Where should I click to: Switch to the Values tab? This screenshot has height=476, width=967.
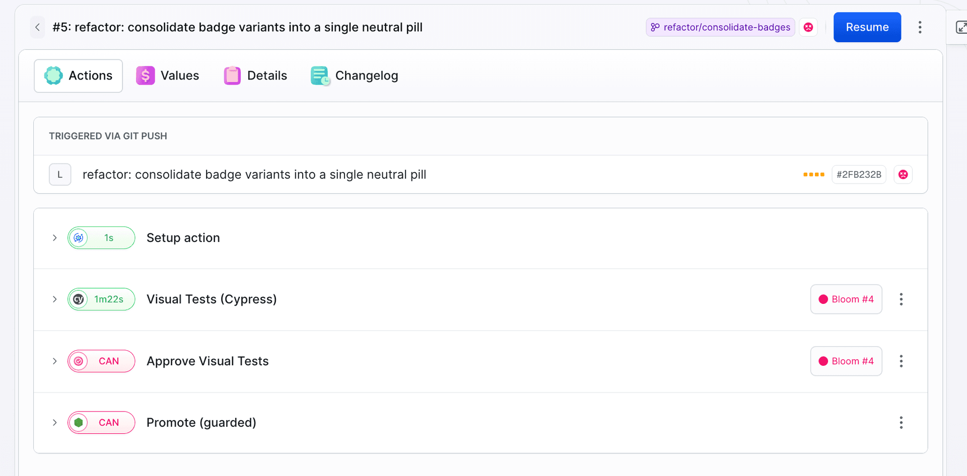click(x=168, y=75)
